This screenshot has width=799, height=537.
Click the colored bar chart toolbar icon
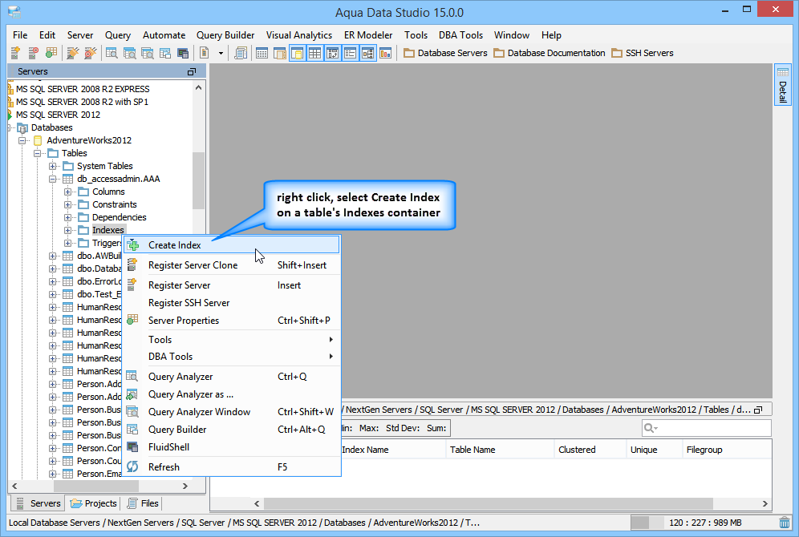[x=386, y=52]
